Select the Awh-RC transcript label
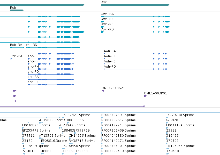 tap(107, 24)
